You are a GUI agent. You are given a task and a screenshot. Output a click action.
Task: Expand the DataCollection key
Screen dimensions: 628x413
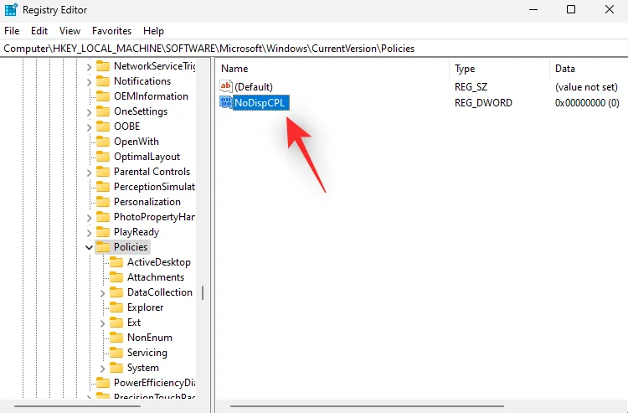(102, 293)
